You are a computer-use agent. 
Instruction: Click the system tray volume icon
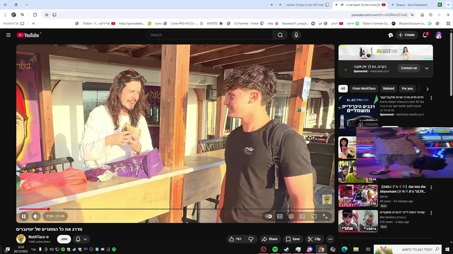click(x=51, y=249)
